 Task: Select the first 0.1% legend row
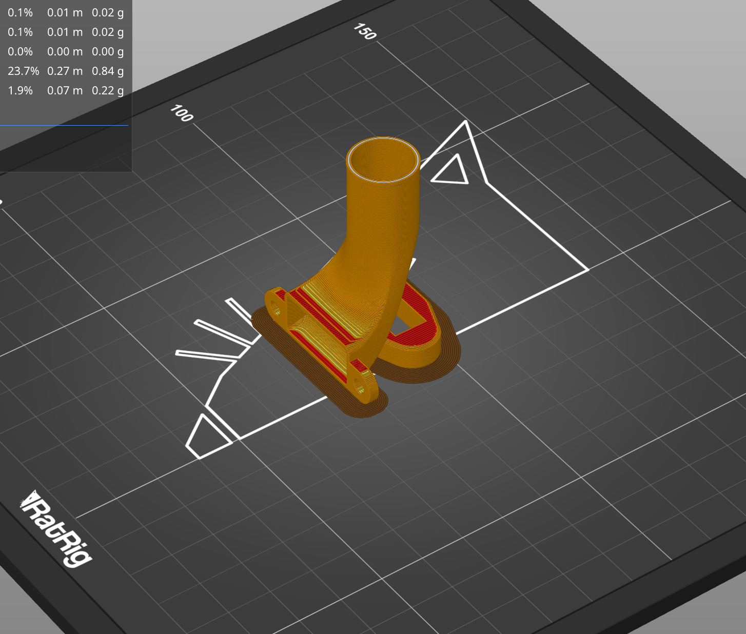click(21, 13)
